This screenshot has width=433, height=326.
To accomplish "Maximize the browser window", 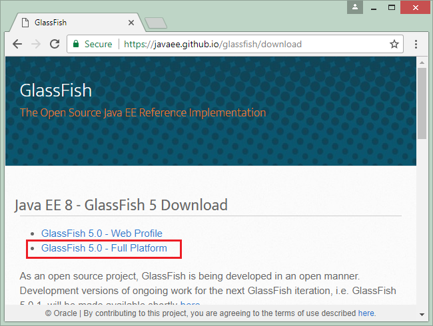I will [x=392, y=7].
